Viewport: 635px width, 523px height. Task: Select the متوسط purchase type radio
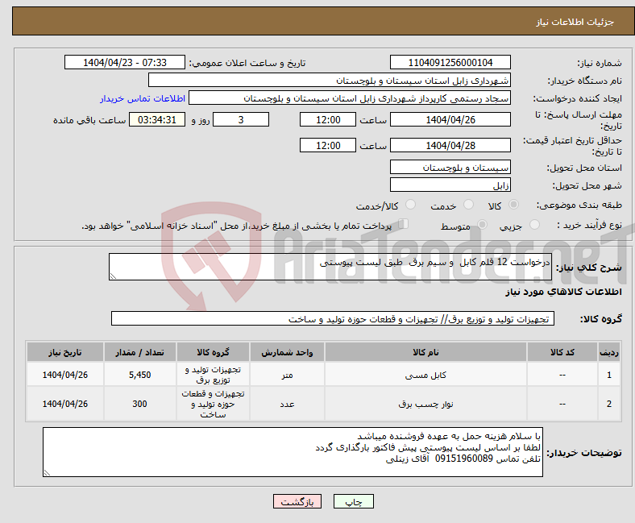coord(483,225)
